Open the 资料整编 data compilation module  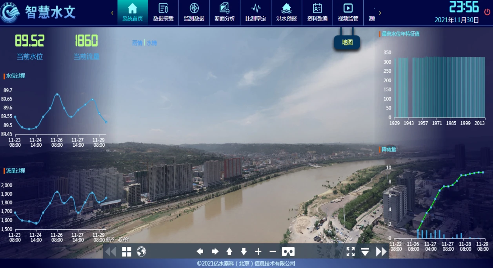317,13
